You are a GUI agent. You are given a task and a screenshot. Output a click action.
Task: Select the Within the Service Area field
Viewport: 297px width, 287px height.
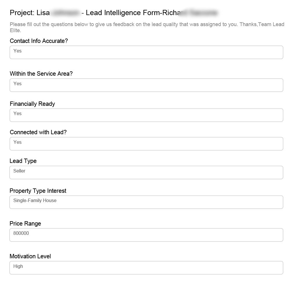click(x=146, y=85)
